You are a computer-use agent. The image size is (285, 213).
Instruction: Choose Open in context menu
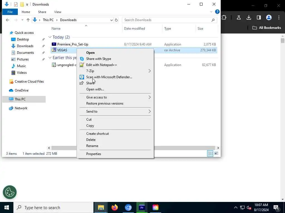[90, 53]
